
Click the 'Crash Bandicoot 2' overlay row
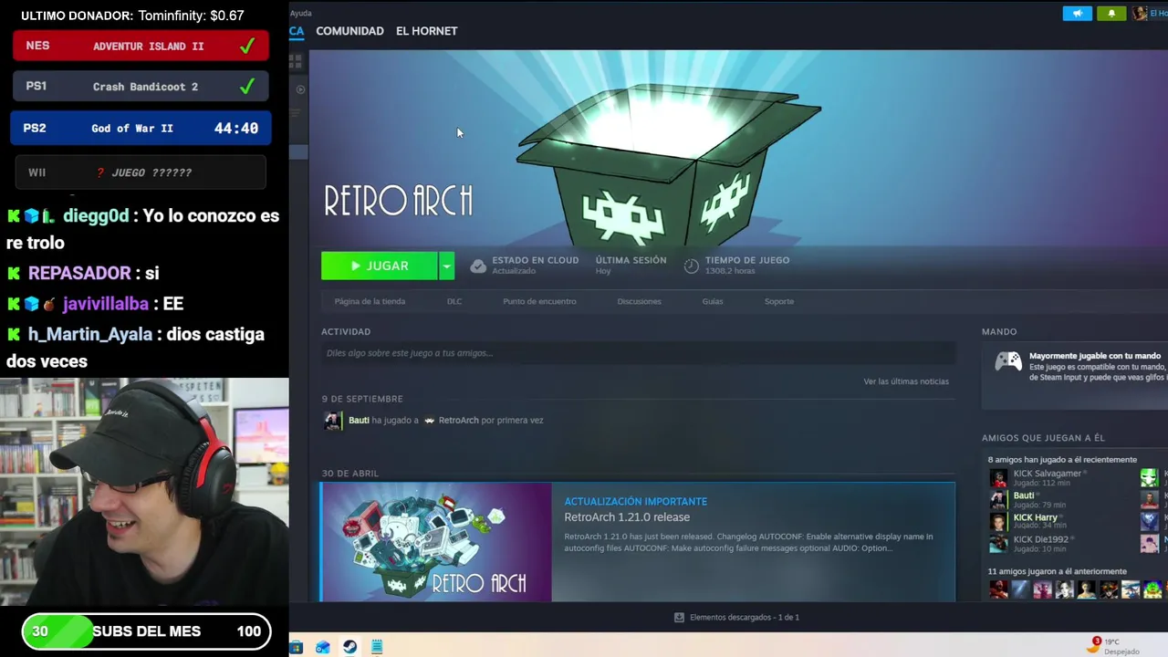[x=141, y=87]
